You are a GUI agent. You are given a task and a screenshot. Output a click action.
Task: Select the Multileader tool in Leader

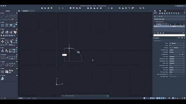coord(3,65)
